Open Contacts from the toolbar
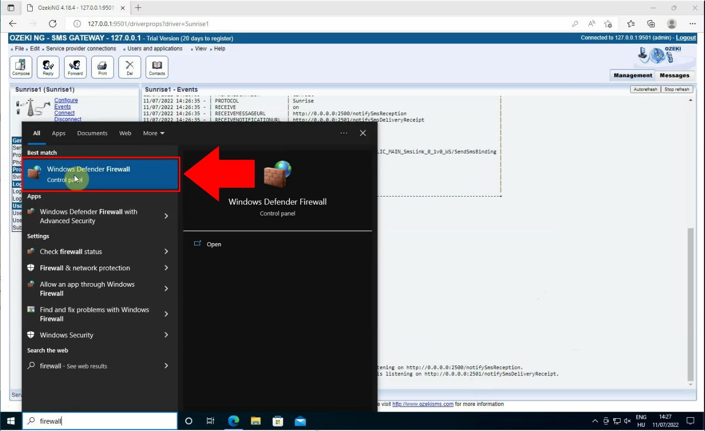The height and width of the screenshot is (431, 705). coord(157,67)
